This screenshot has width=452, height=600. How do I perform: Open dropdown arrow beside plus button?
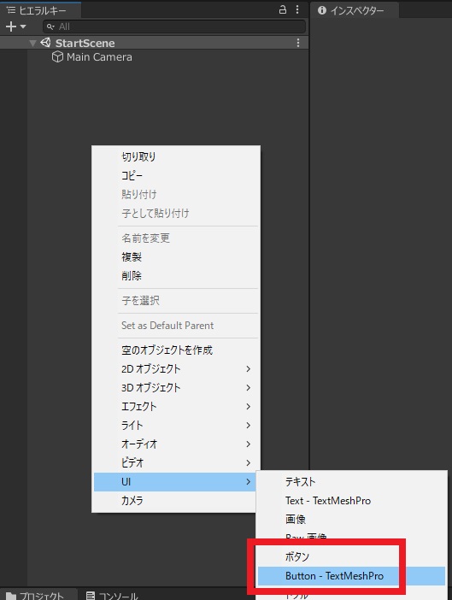point(23,26)
